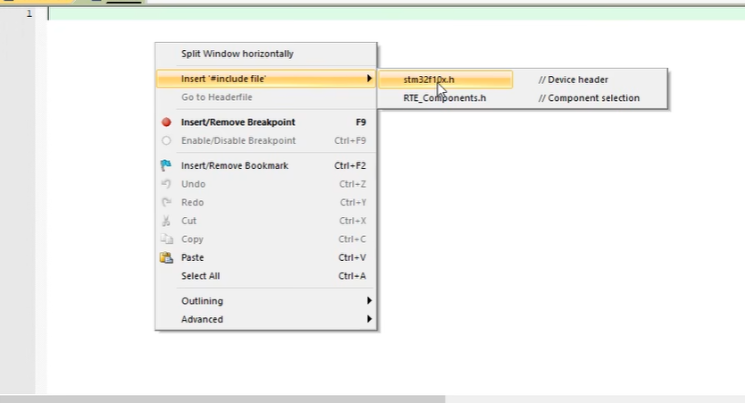Select the disabled Go to Headerfile entry
Screen dimensions: 745x403
point(266,97)
